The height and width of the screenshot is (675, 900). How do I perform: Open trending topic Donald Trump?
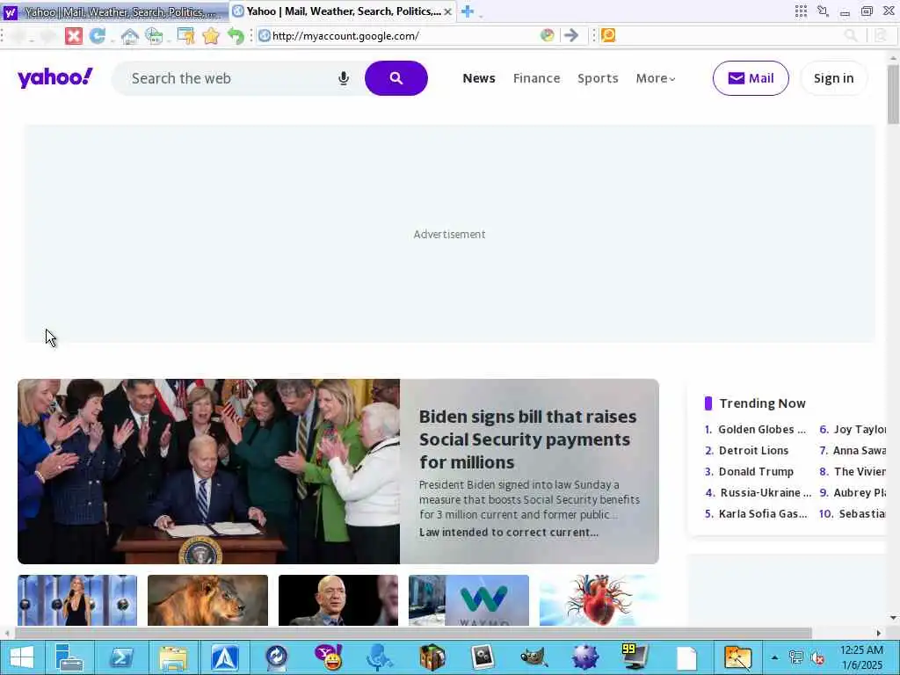[756, 472]
